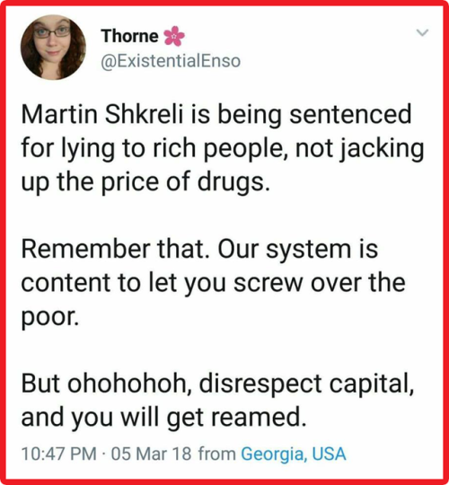Open Thorne's profile picture
Viewport: 449px width, 485px height.
tap(53, 48)
